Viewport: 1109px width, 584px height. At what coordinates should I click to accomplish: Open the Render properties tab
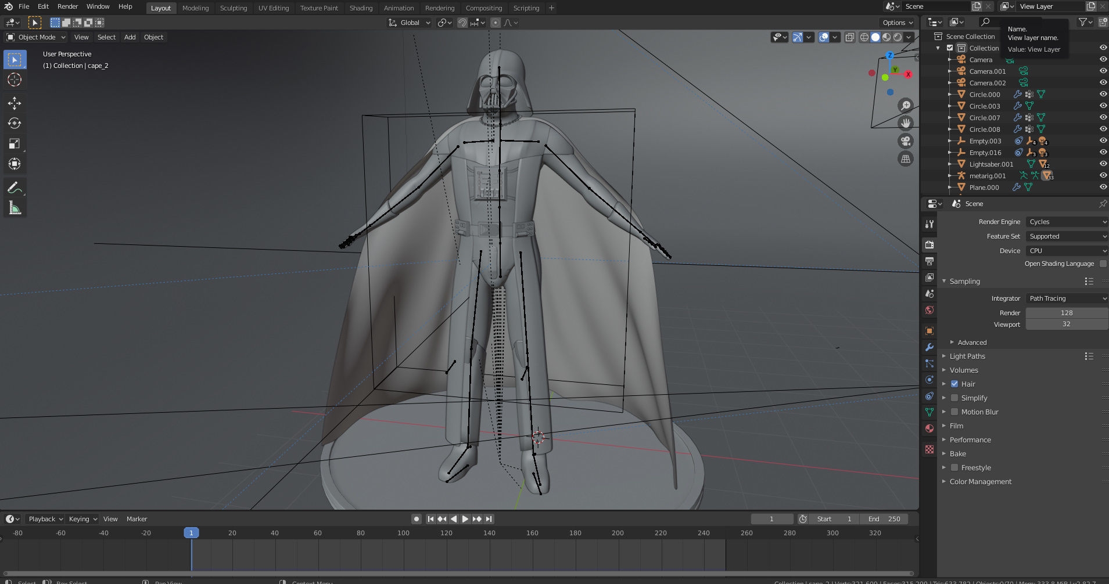pos(929,244)
